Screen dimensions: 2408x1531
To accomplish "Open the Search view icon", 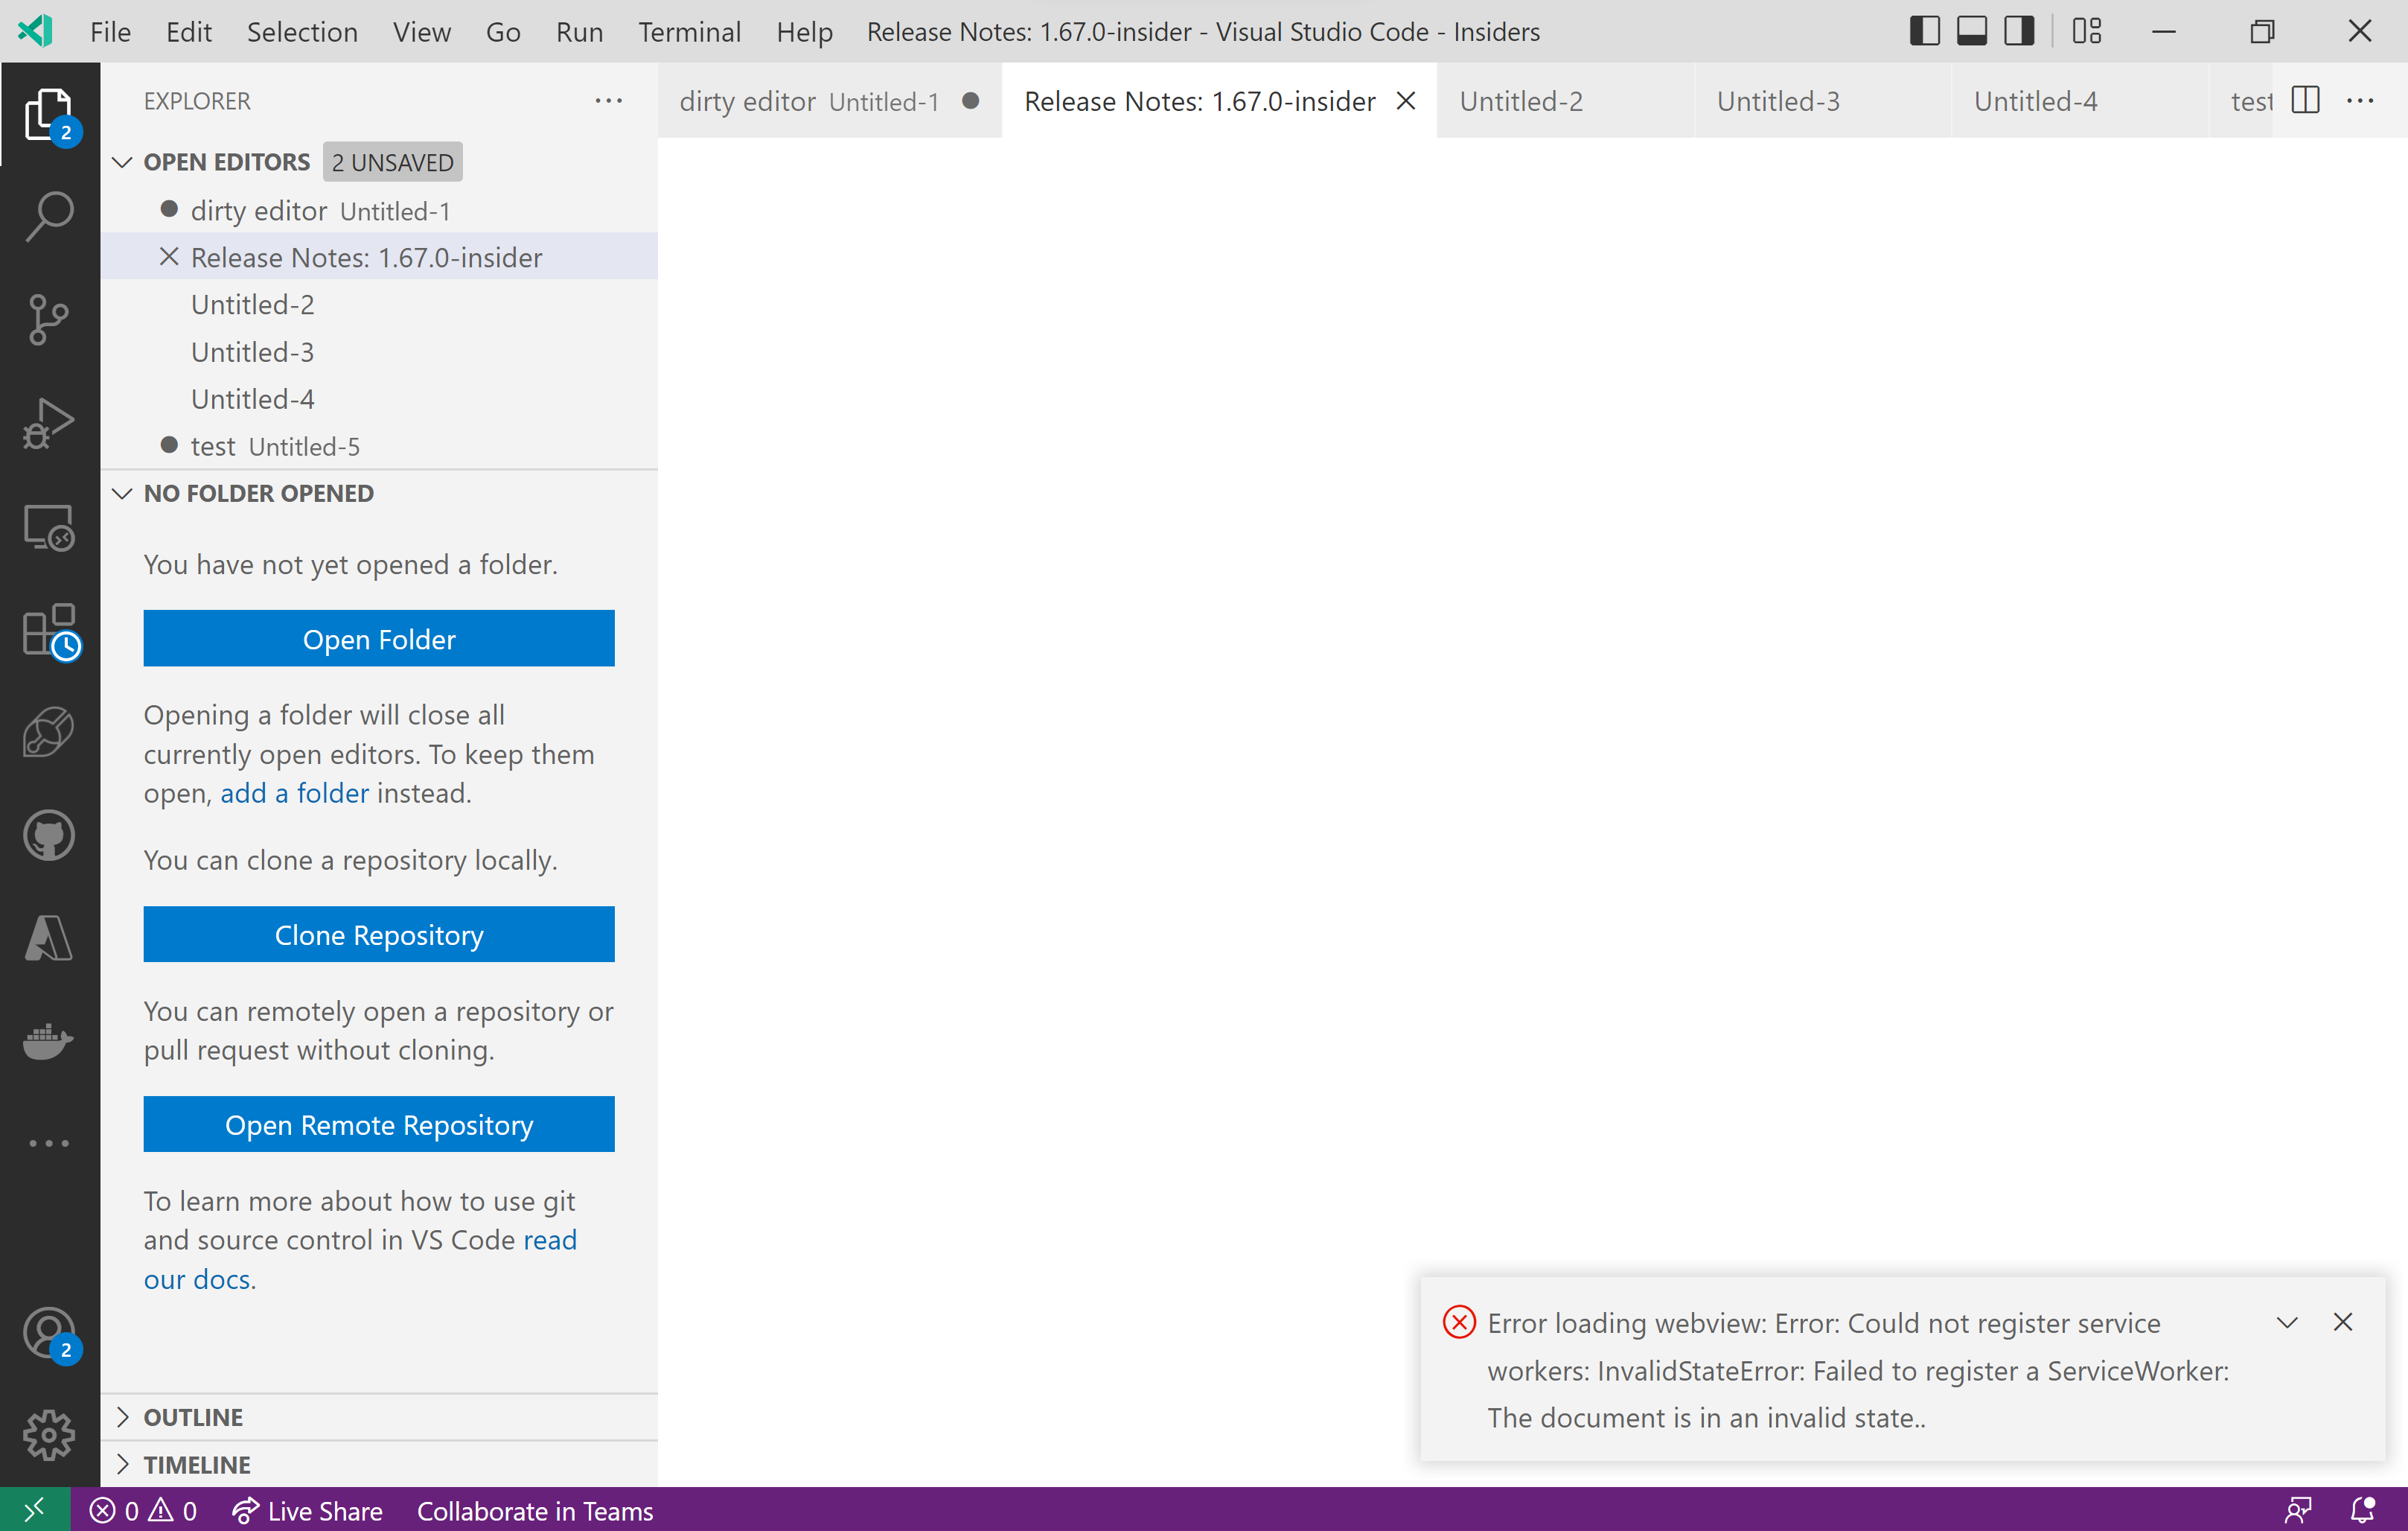I will pos(49,216).
